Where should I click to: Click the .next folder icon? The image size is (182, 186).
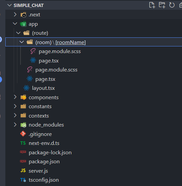[23, 15]
